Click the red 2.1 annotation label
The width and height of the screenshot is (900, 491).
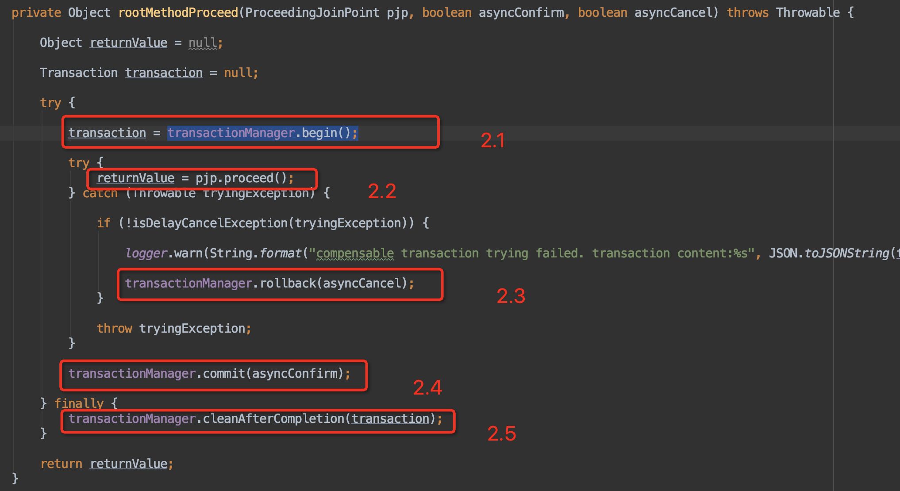click(492, 141)
